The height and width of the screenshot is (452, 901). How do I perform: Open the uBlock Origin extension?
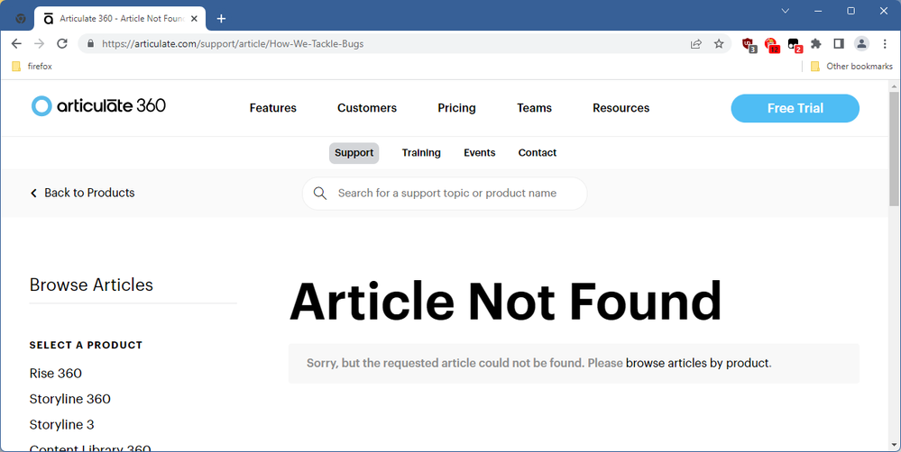749,43
